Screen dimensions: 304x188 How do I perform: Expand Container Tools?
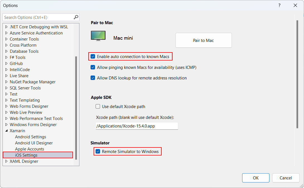(x=6, y=39)
